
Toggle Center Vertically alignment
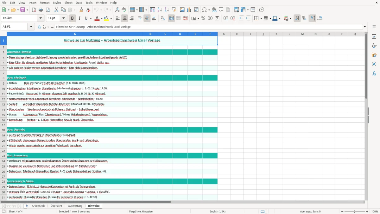click(x=147, y=18)
